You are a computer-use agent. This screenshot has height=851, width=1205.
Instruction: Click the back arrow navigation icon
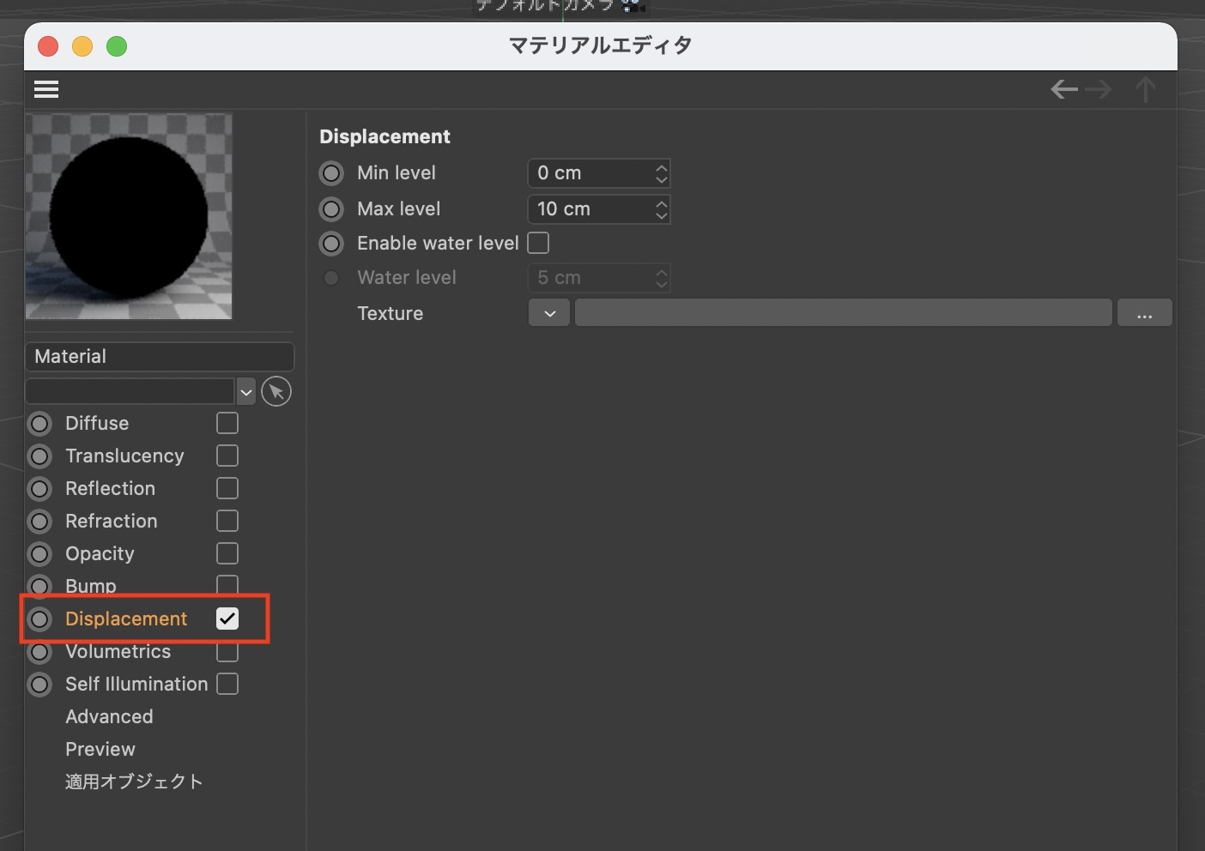1064,89
